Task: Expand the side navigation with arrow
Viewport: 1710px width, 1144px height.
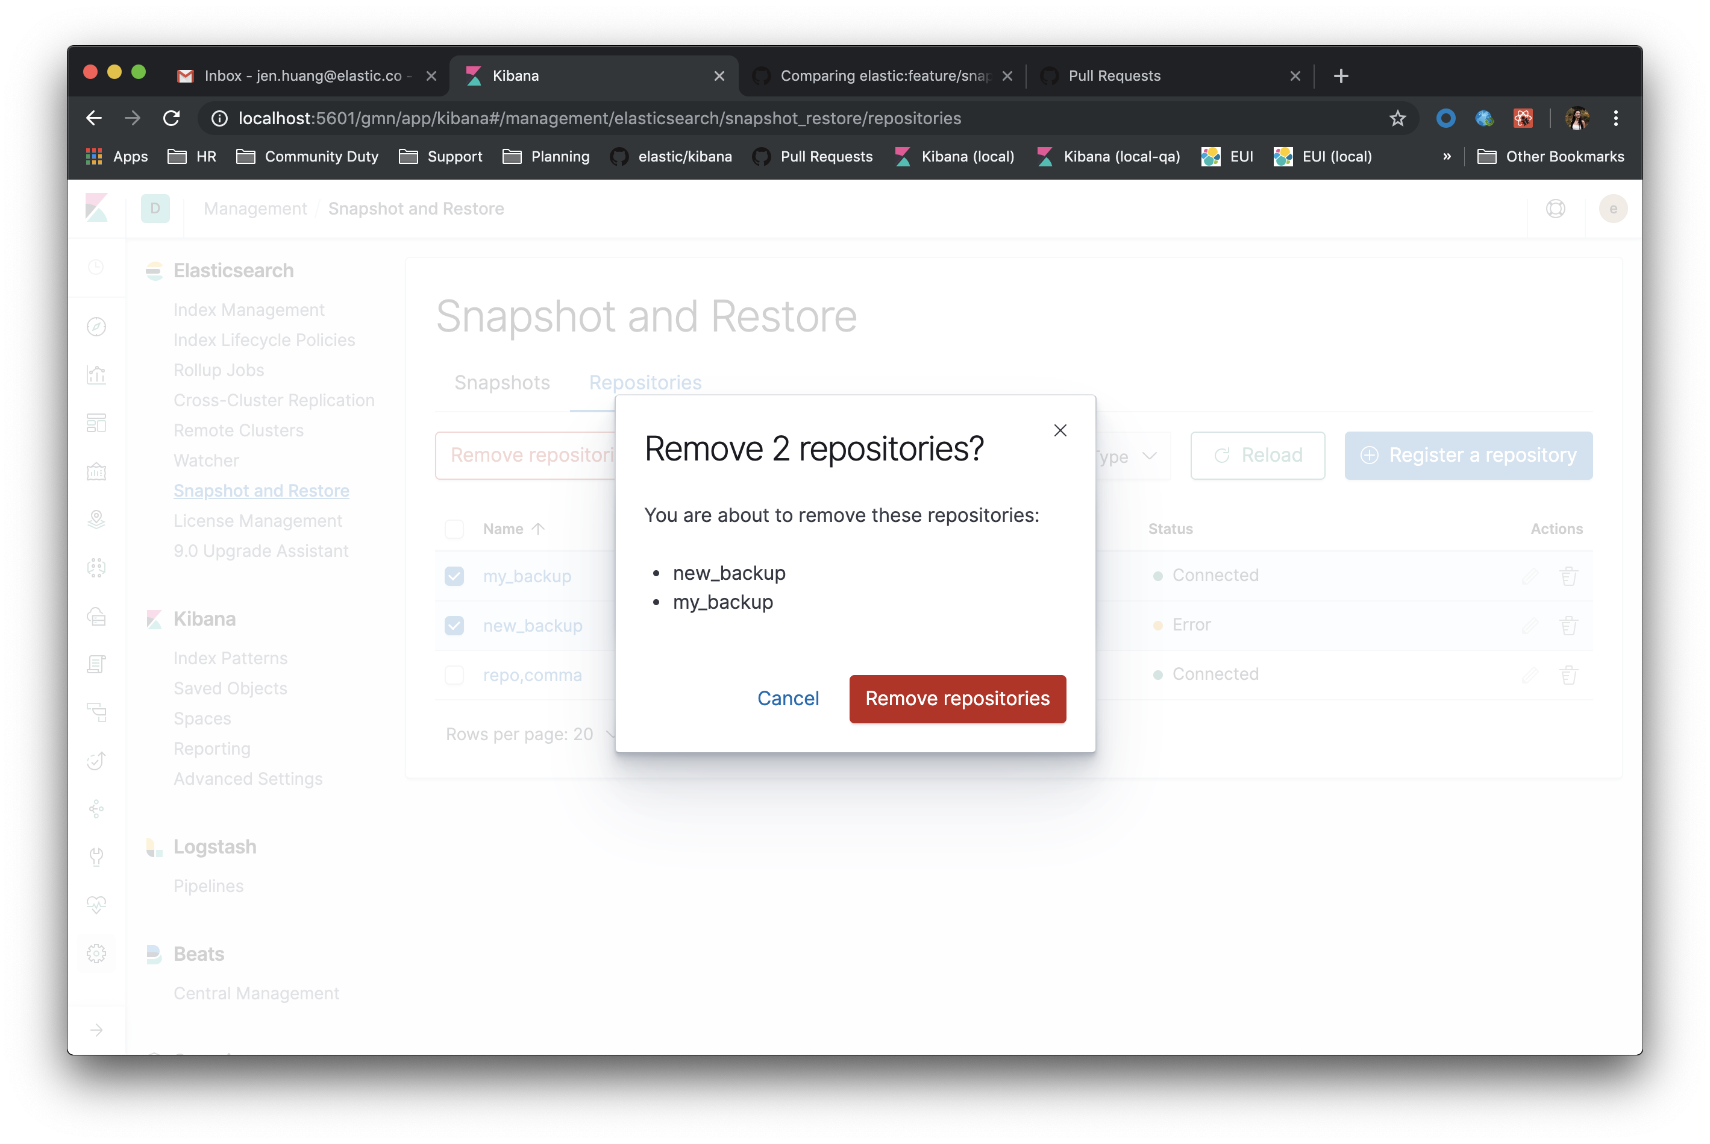Action: [96, 1030]
